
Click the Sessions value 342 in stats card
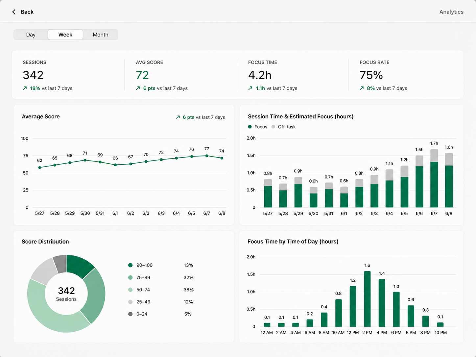coord(33,75)
